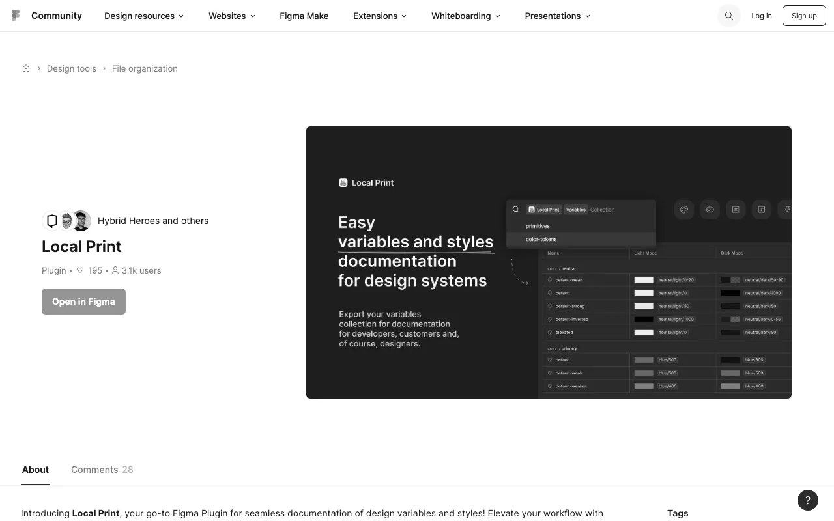Image resolution: width=834 pixels, height=521 pixels.
Task: Open the search icon button
Action: 729,16
